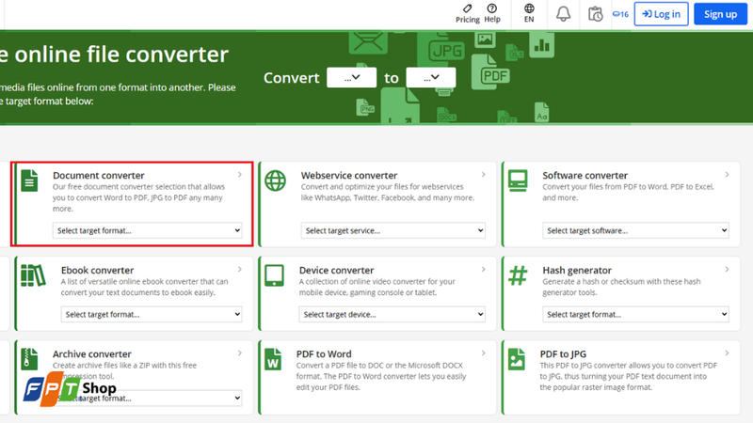Open Archive converter target format dropdown
The image size is (753, 423).
click(x=148, y=398)
